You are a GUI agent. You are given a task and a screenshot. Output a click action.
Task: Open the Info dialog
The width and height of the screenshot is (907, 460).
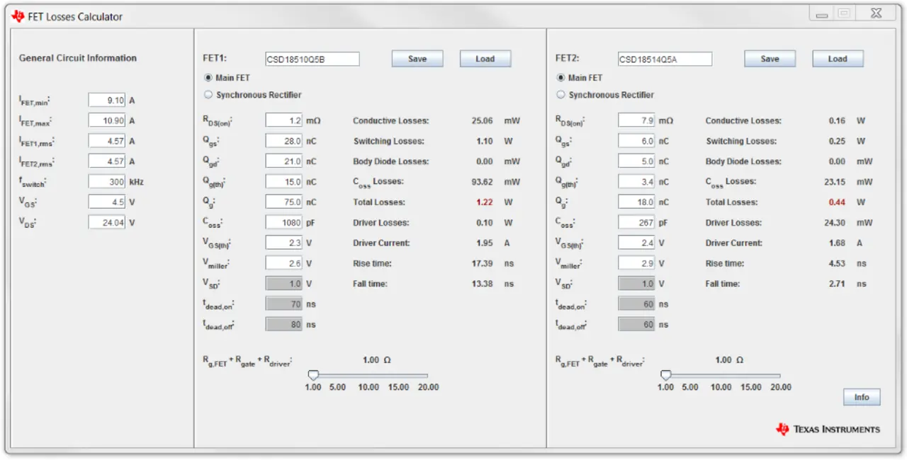click(862, 397)
